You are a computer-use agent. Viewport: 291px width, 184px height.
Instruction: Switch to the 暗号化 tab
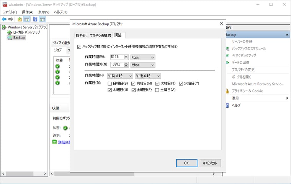tap(81, 36)
